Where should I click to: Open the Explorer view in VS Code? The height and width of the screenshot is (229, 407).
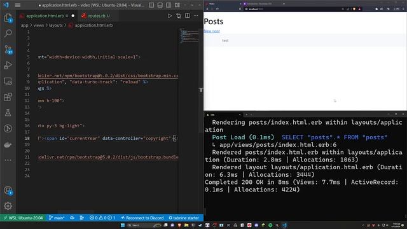(x=8, y=18)
